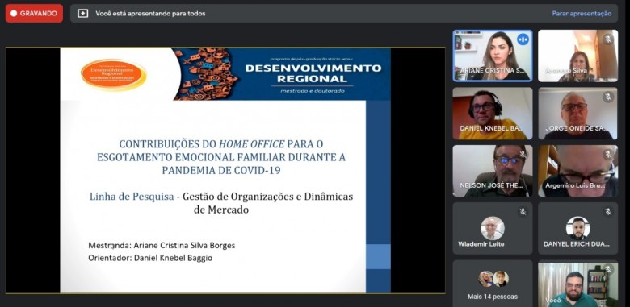
Task: Select Jorge Oneide's video tile
Action: (577, 114)
